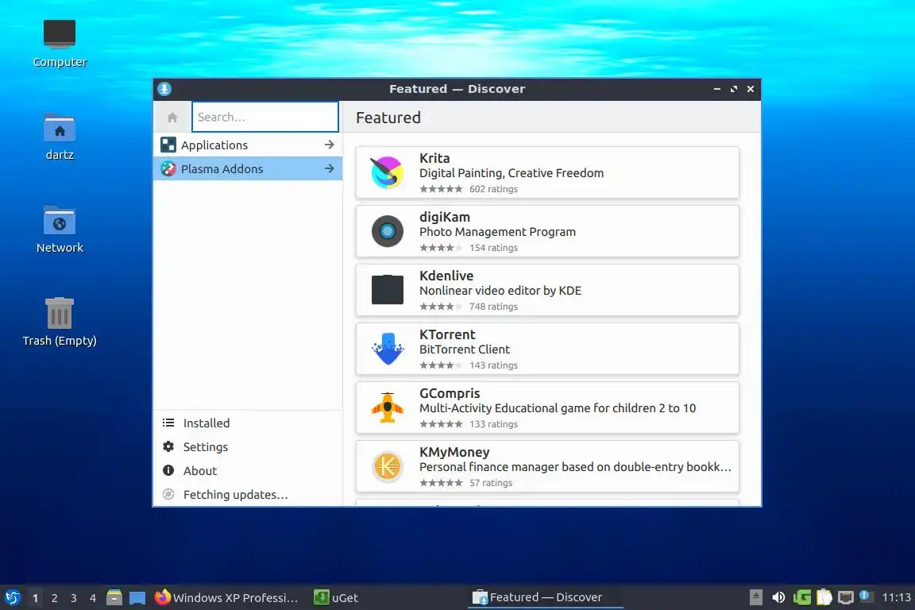The width and height of the screenshot is (915, 610).
Task: Open the digiKam app icon
Action: 388,231
